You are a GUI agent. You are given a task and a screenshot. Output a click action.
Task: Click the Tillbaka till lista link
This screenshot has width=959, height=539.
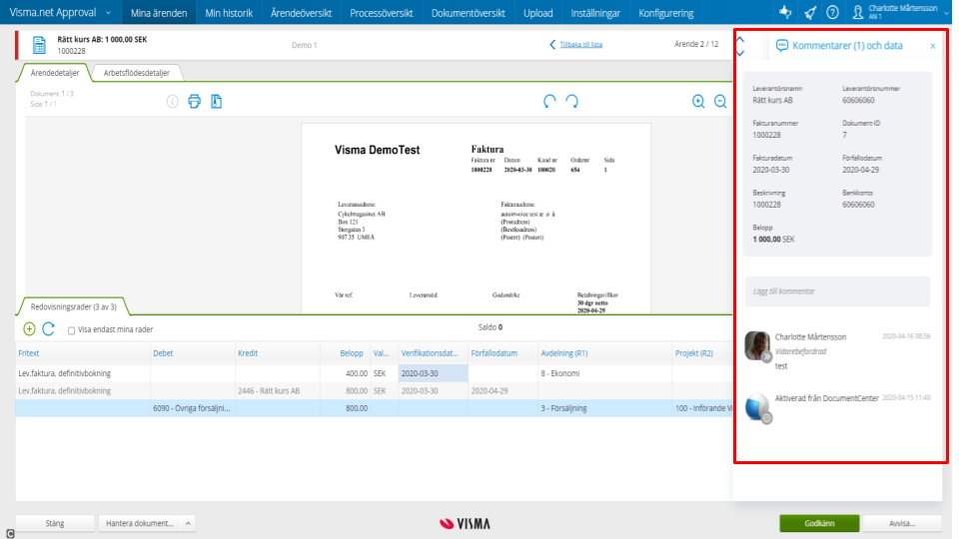(x=581, y=45)
